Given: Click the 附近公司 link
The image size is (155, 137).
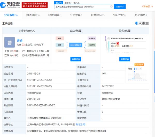Looking at the screenshot, I should click(x=81, y=125).
